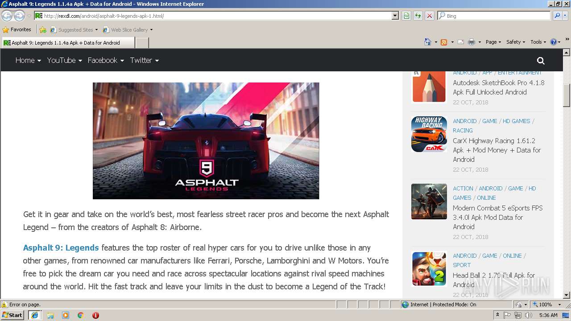Viewport: 571px width, 321px height.
Task: Click the Internet Explorer taskbar icon
Action: (x=35, y=315)
